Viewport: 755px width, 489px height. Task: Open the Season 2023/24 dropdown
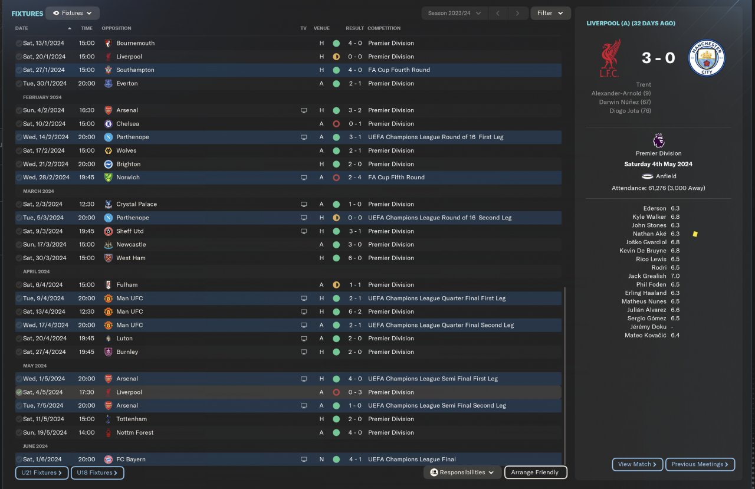pos(455,13)
